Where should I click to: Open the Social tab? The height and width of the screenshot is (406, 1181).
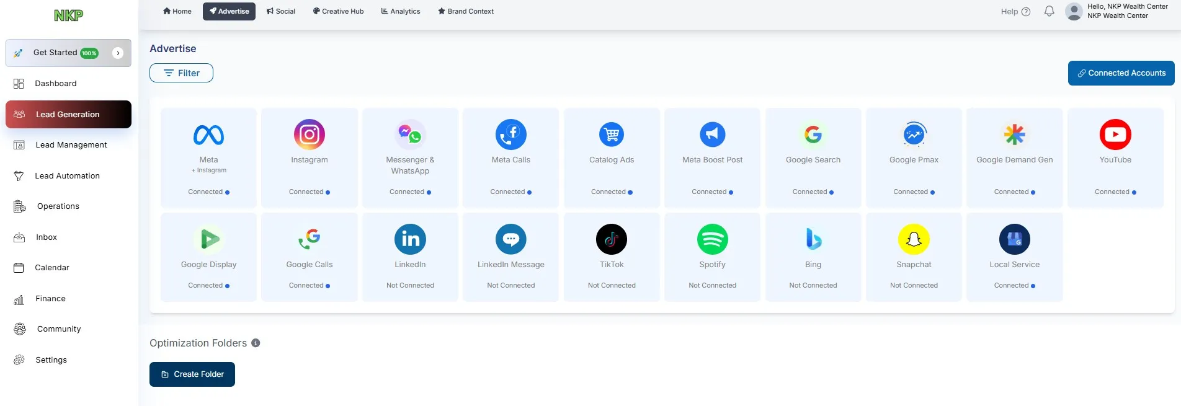[281, 11]
